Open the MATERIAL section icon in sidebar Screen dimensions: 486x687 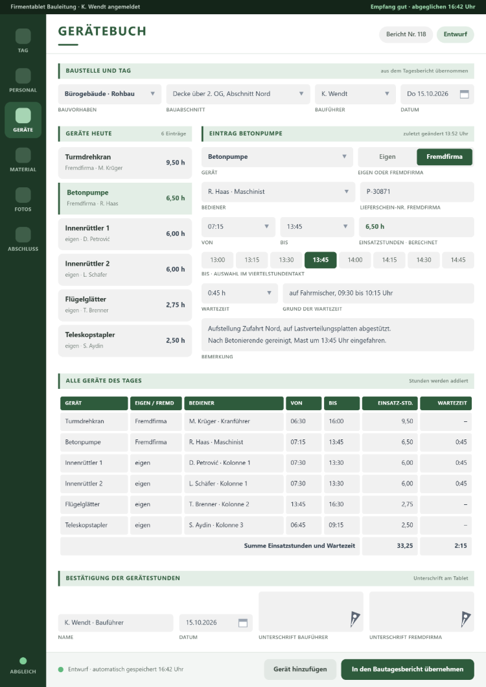point(23,155)
